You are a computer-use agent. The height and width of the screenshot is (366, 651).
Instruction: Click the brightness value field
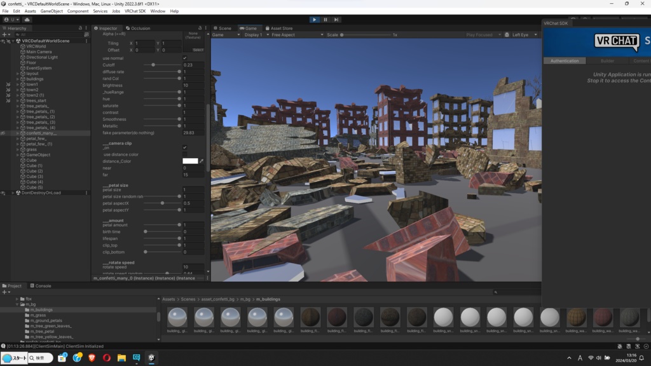[x=193, y=86]
